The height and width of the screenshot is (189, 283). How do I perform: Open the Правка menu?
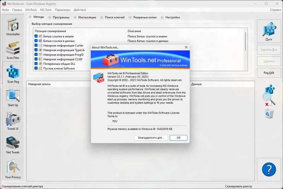point(17,10)
